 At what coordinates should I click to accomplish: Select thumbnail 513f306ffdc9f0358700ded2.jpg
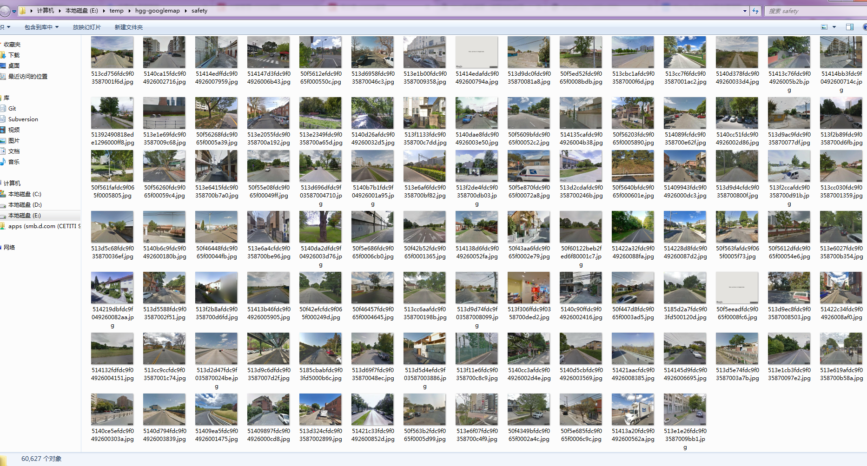(x=529, y=288)
